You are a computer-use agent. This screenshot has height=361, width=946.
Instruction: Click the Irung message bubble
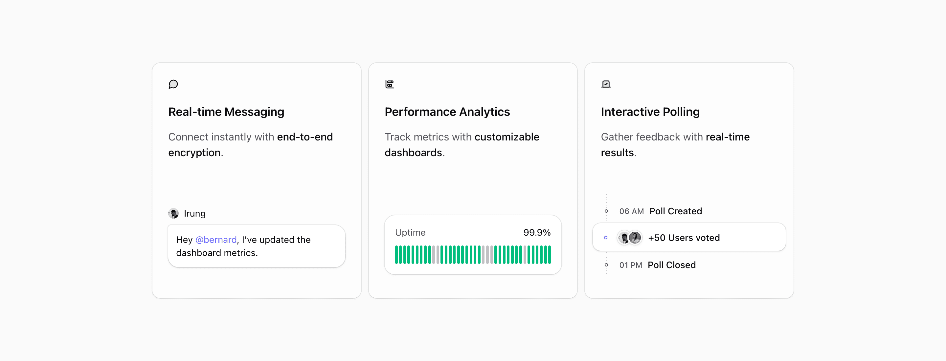[256, 246]
